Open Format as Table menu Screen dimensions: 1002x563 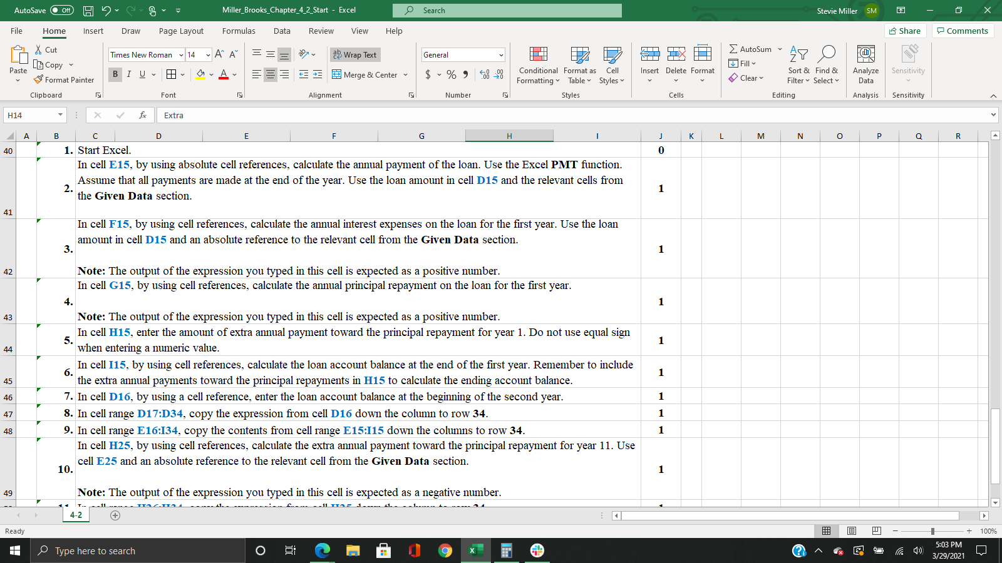tap(579, 64)
